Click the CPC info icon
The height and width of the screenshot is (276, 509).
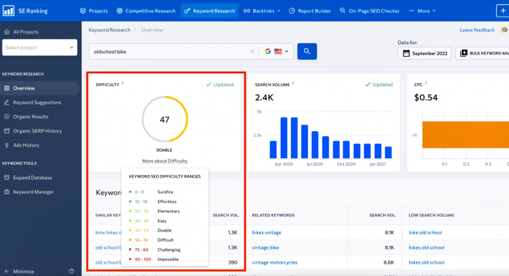(x=426, y=84)
